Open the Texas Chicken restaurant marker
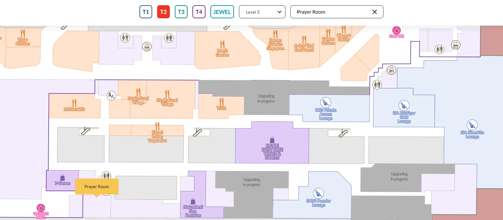The image size is (503, 220). click(23, 38)
